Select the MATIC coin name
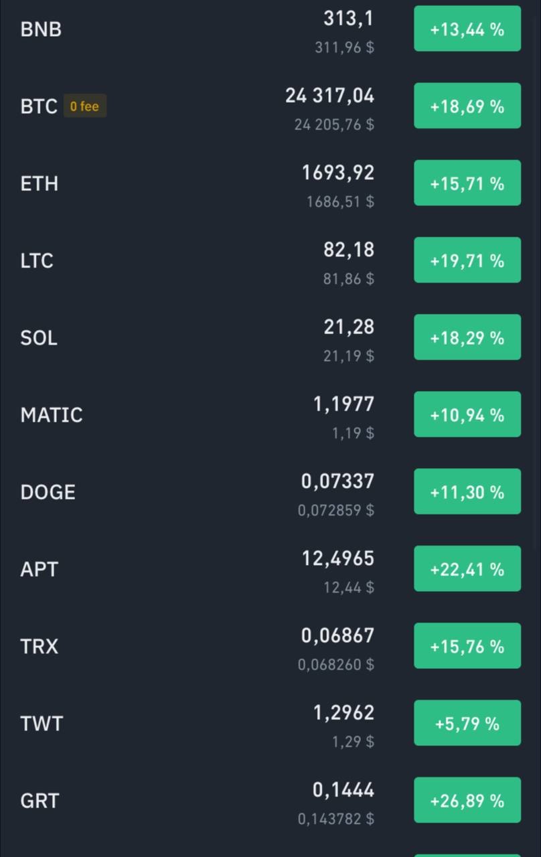541x857 pixels. [x=52, y=414]
